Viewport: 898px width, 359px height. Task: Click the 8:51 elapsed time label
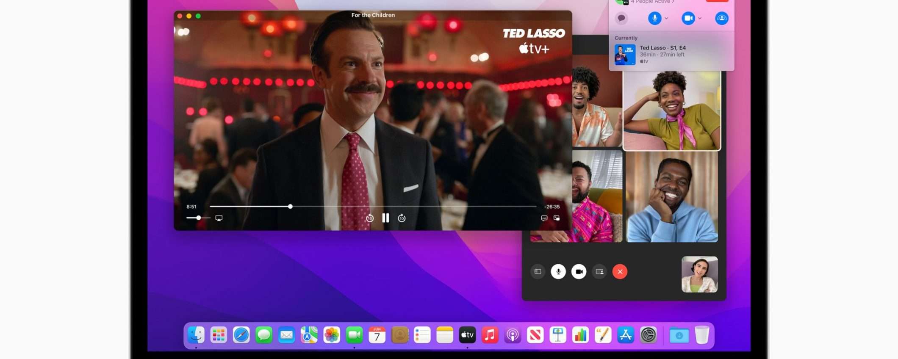pos(191,207)
